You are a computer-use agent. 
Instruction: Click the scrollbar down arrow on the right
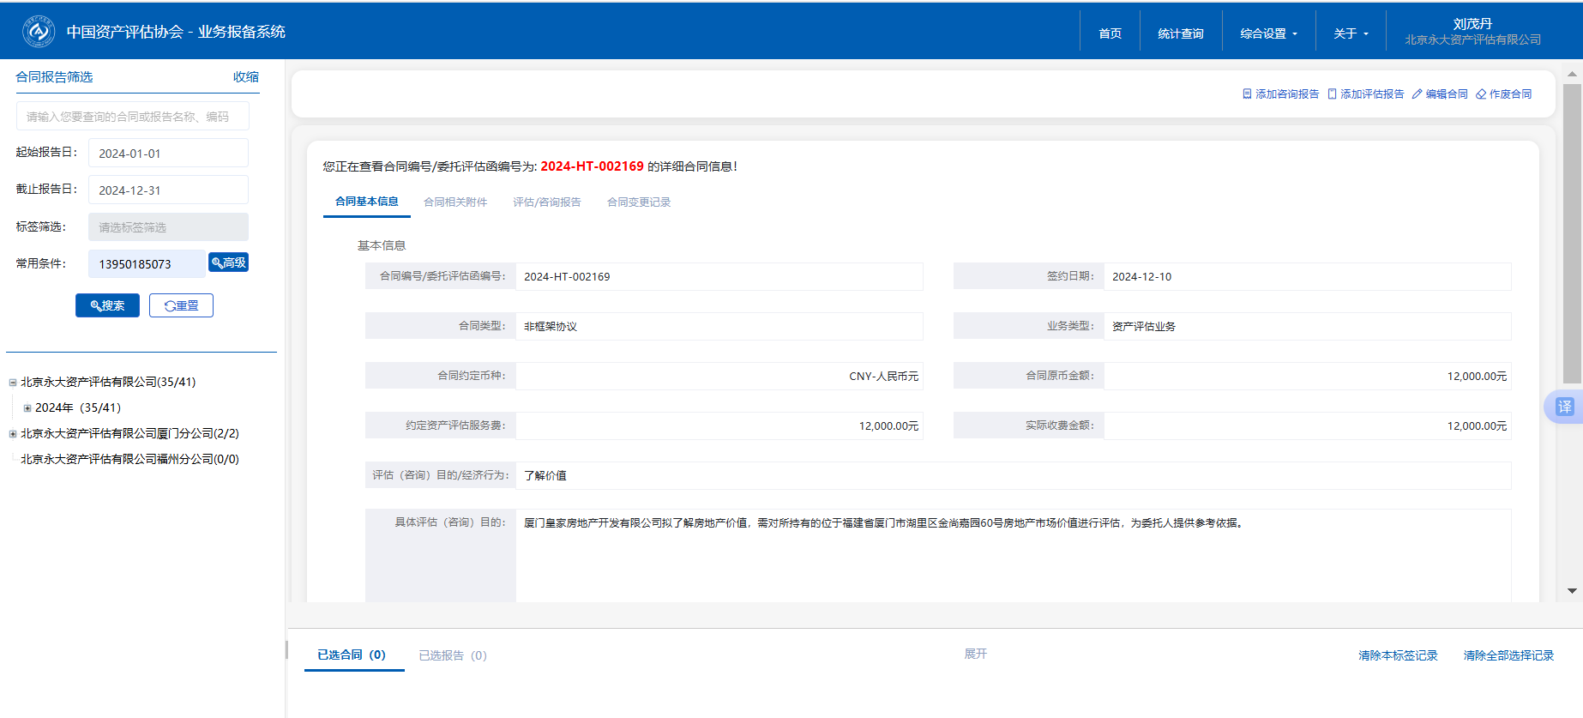coord(1572,591)
